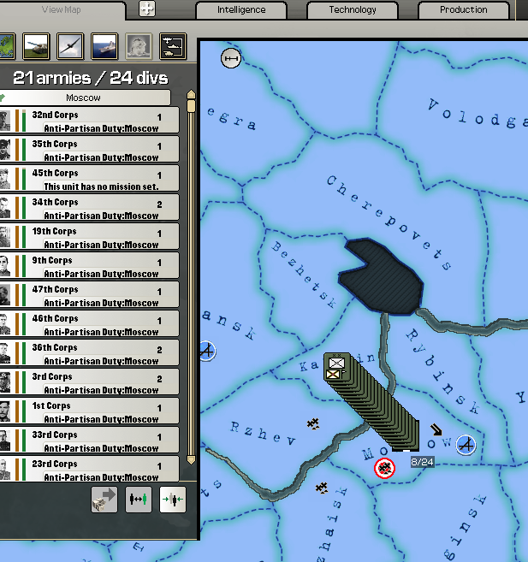Open the Production tab
Screen dimensions: 528x562
tap(464, 9)
